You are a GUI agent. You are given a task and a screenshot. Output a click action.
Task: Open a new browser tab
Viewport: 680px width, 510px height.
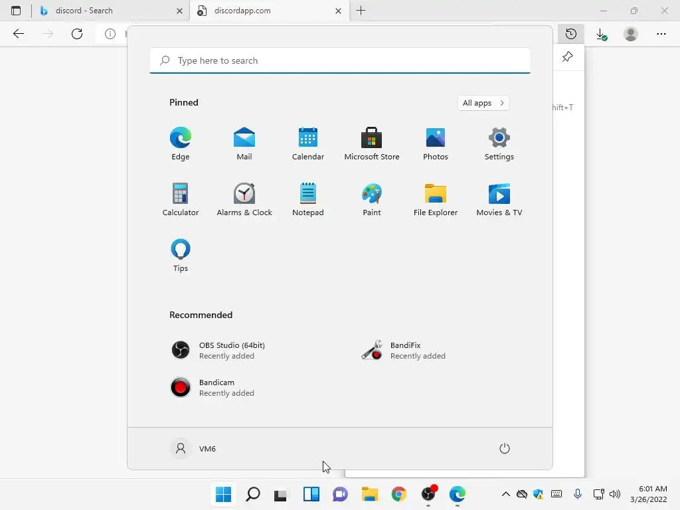click(361, 11)
